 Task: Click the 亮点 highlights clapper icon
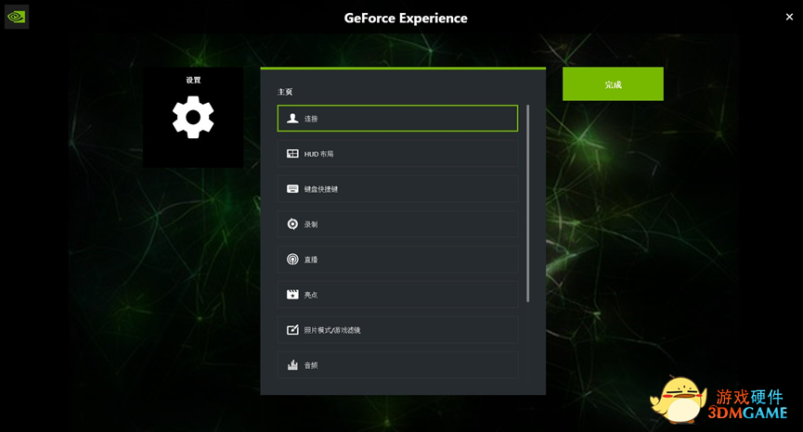(x=292, y=295)
